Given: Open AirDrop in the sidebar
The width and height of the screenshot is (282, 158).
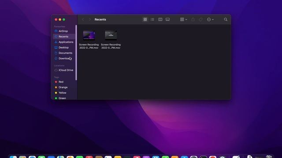Looking at the screenshot, I should point(64,31).
